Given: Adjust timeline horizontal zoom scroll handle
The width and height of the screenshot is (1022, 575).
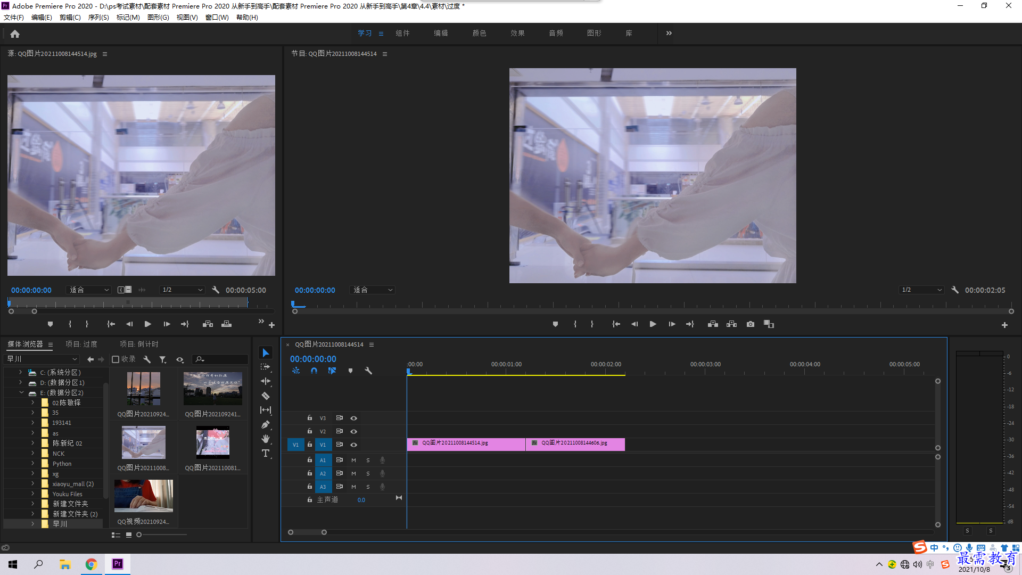Looking at the screenshot, I should (x=324, y=532).
